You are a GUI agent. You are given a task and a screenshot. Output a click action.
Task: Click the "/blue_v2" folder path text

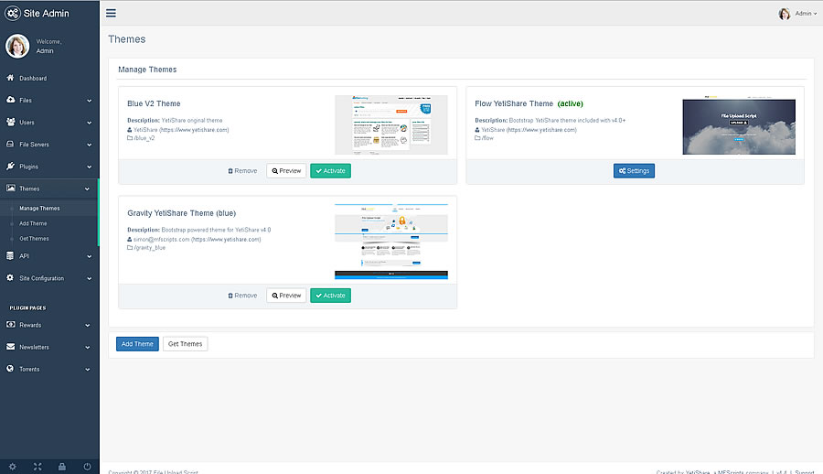point(144,138)
